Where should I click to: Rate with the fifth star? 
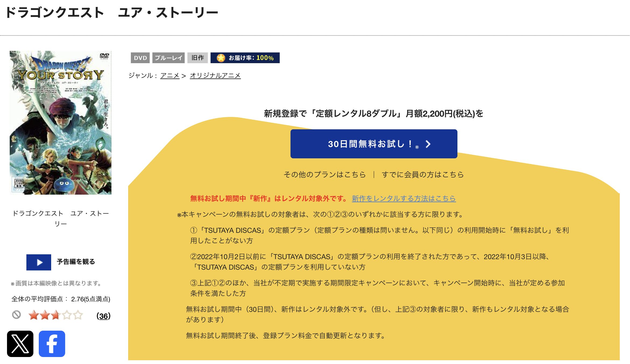coord(78,315)
